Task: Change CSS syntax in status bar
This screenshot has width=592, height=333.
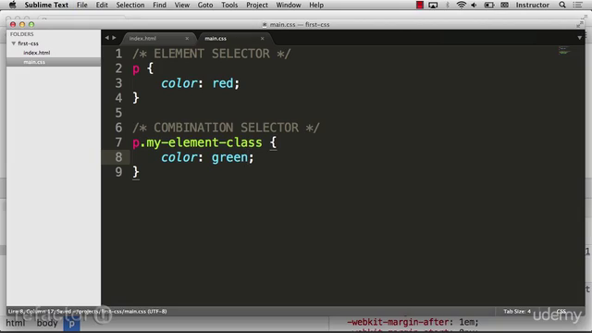Action: pyautogui.click(x=561, y=311)
